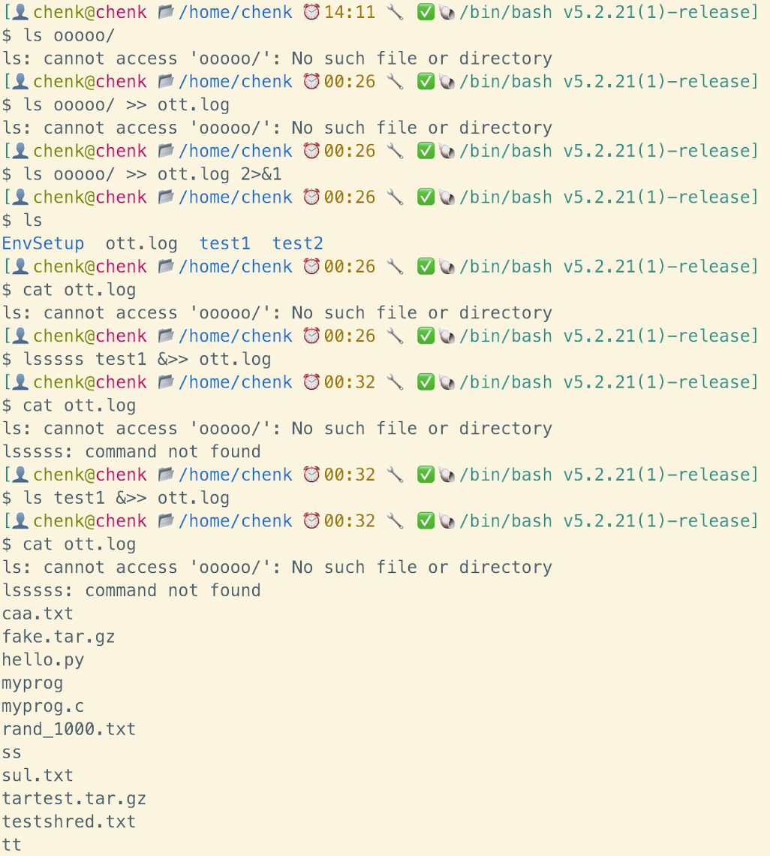Click the shell icon in the 14:11 prompt

[447, 12]
